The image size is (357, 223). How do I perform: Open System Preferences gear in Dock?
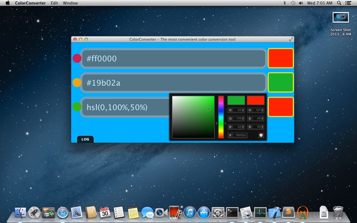click(218, 213)
